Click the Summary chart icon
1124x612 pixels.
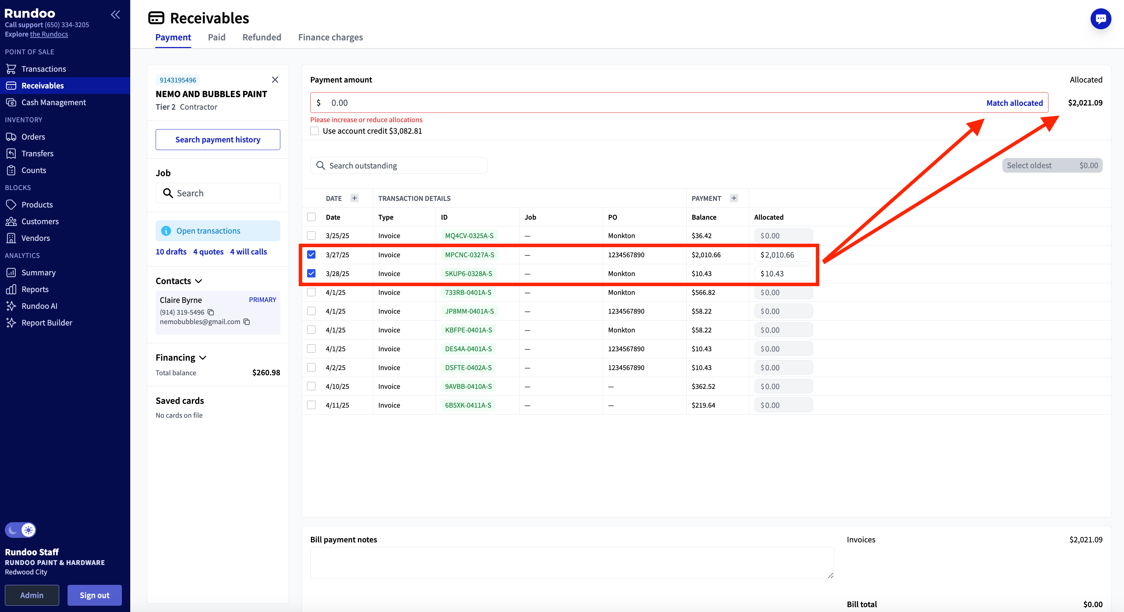[11, 273]
